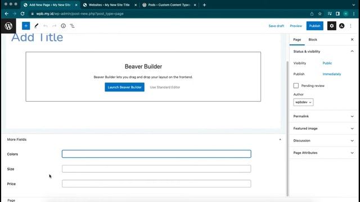Open the Author wpbdev dropdown
Viewport: 360px width, 202px height.
[x=303, y=102]
